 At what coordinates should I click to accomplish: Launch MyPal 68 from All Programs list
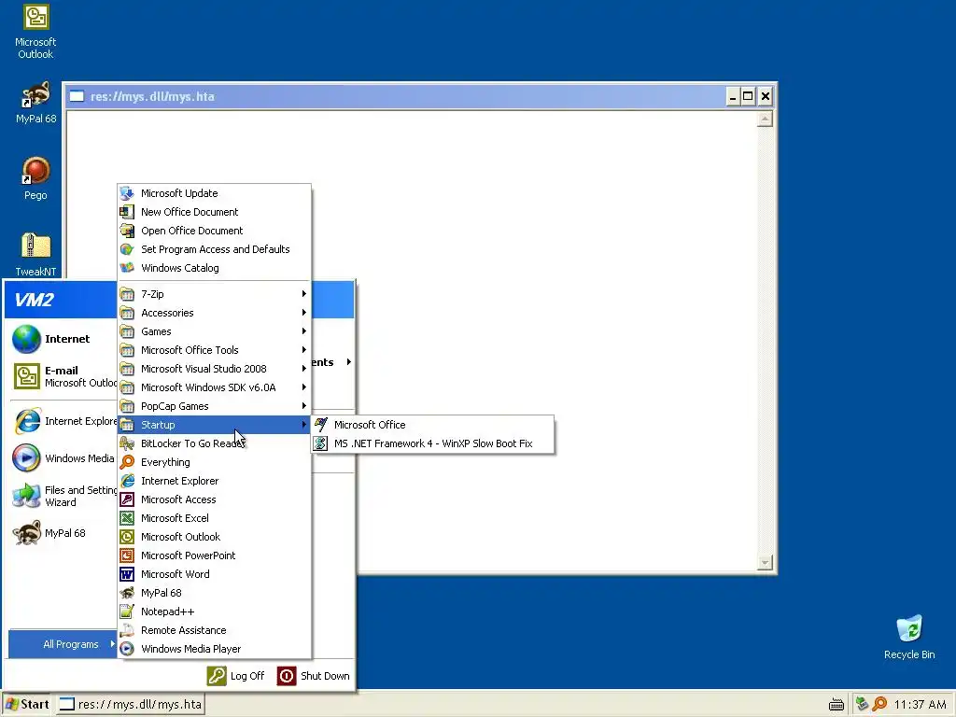[x=214, y=593]
